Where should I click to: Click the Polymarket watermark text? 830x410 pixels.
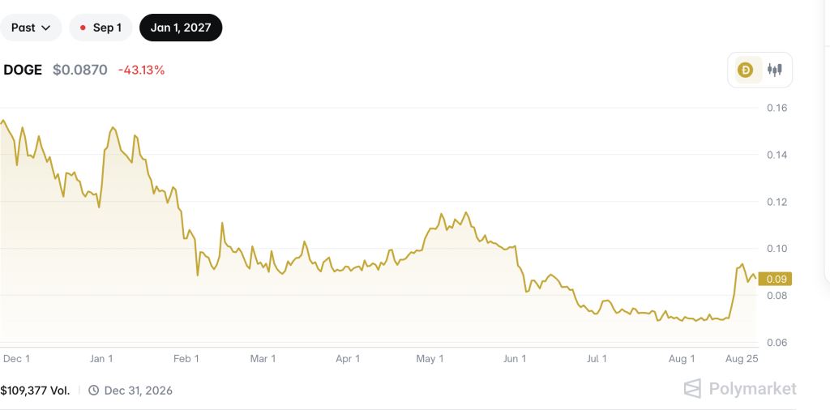[x=752, y=389]
